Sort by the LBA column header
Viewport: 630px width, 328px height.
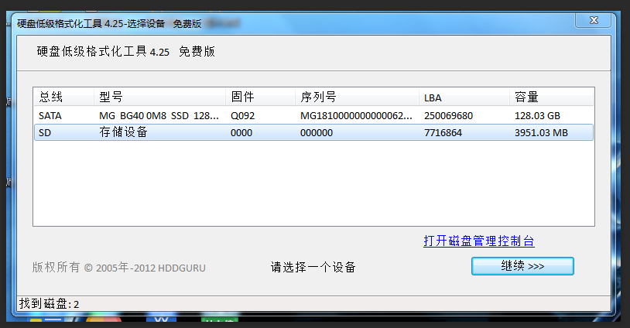(x=464, y=97)
